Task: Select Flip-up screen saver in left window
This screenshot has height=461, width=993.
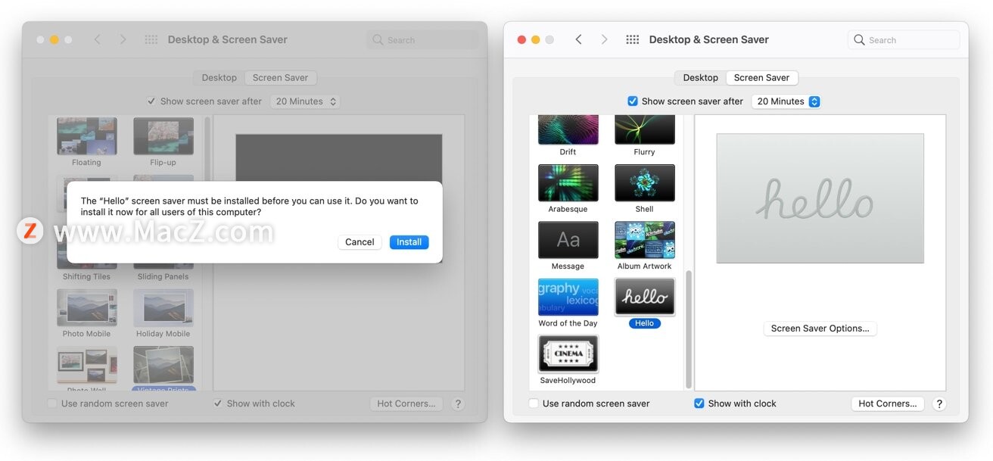Action: (163, 136)
